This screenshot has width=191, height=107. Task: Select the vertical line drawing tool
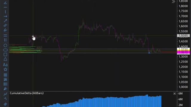click(x=5, y=12)
